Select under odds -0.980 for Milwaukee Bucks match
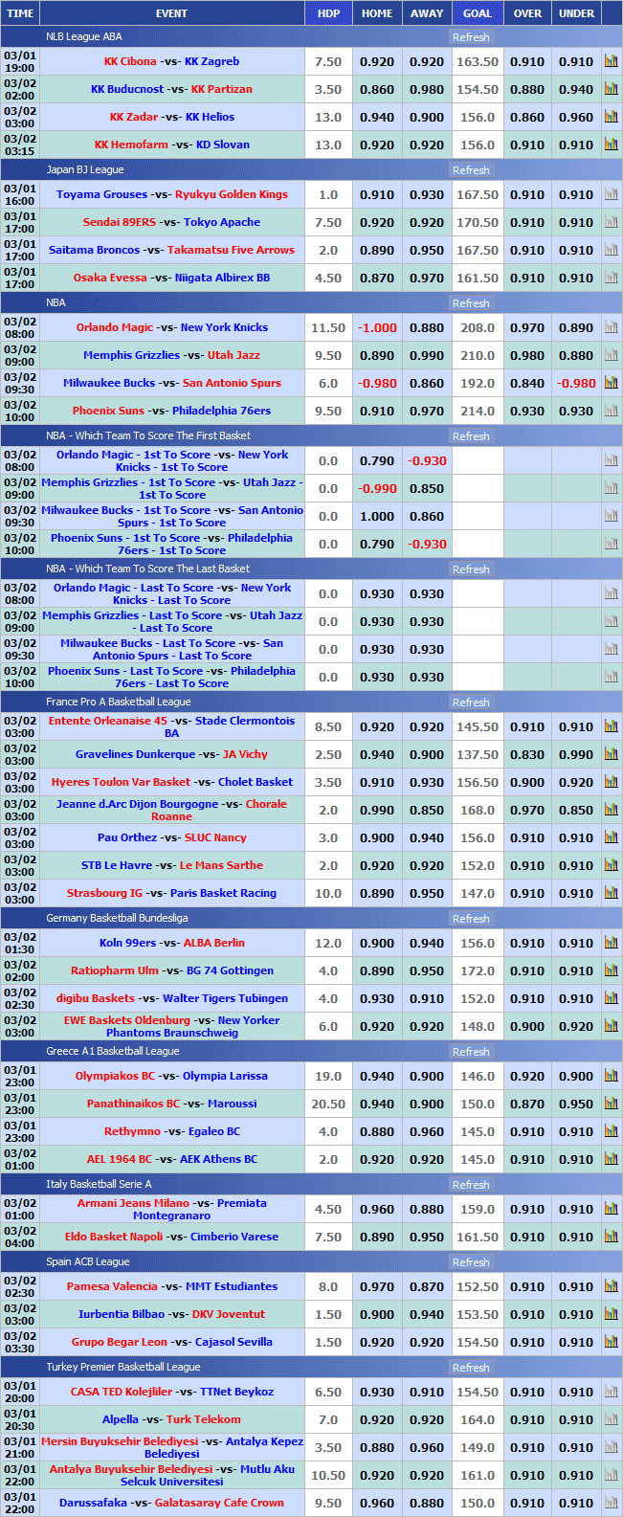This screenshot has width=623, height=1517. click(x=576, y=383)
